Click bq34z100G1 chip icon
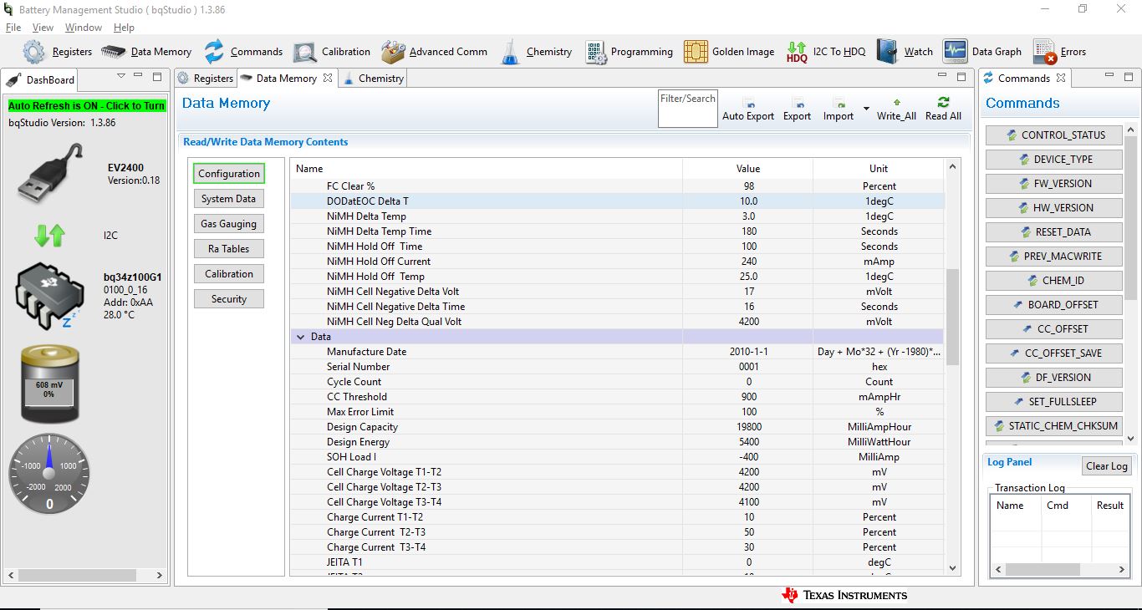This screenshot has height=610, width=1142. pyautogui.click(x=50, y=295)
